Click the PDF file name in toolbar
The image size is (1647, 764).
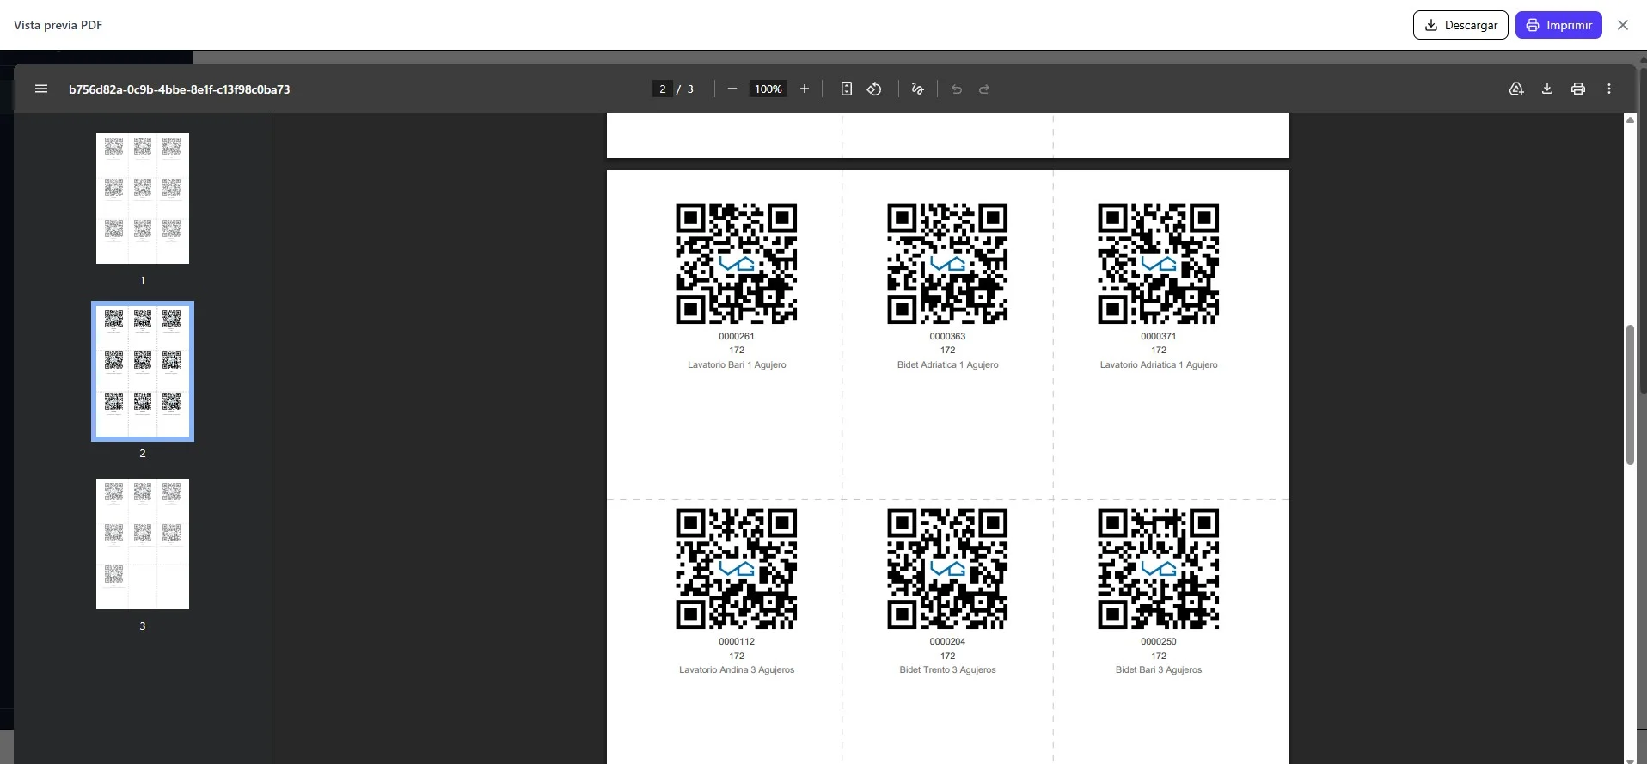click(x=179, y=89)
